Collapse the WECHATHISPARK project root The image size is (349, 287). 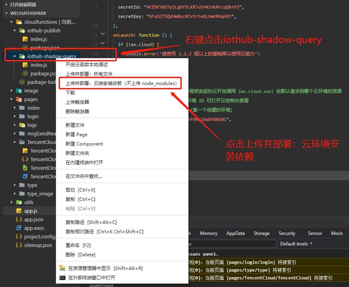tap(6, 14)
